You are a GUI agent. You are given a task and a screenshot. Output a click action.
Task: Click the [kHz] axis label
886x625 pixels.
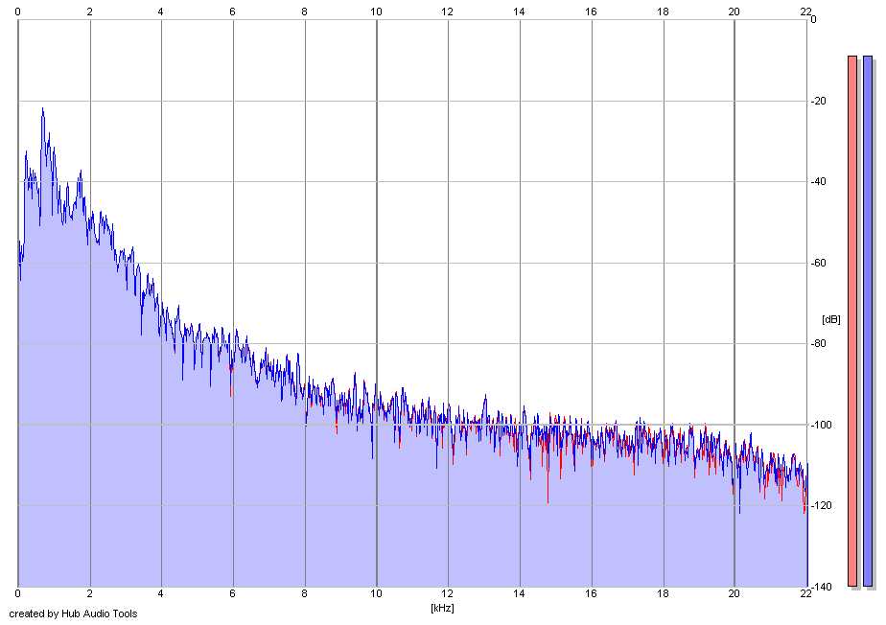442,608
